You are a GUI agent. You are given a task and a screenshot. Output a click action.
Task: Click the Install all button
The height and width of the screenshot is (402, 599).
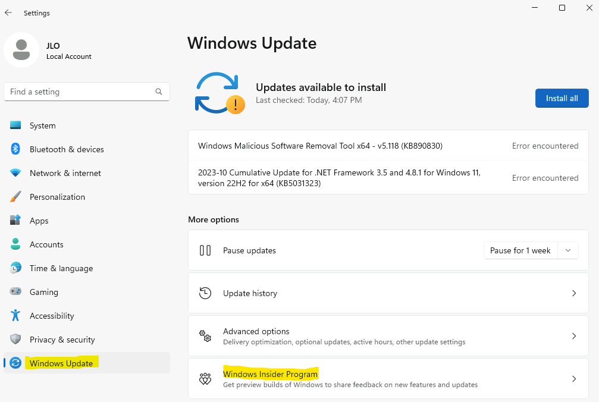tap(562, 98)
